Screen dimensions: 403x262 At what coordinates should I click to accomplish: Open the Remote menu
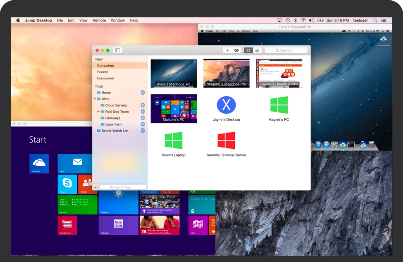coord(99,20)
